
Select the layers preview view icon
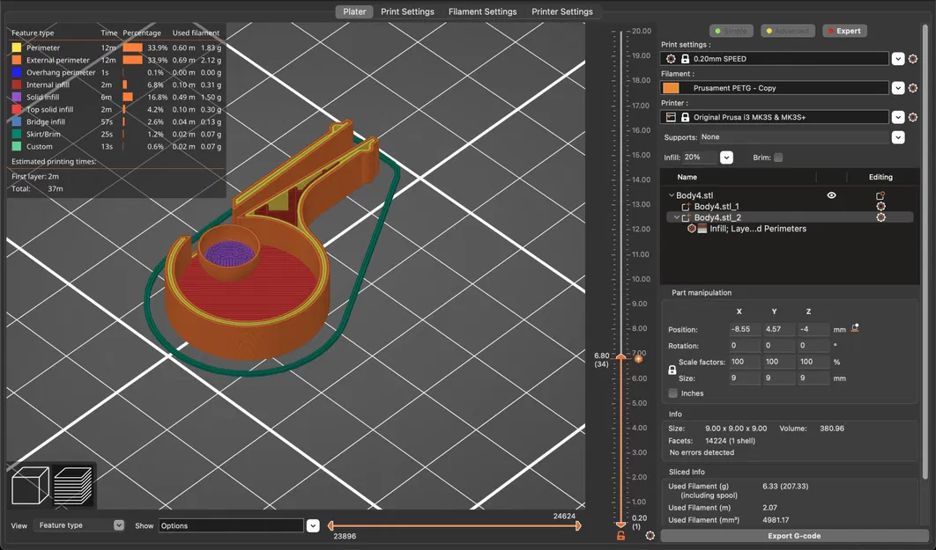point(73,486)
